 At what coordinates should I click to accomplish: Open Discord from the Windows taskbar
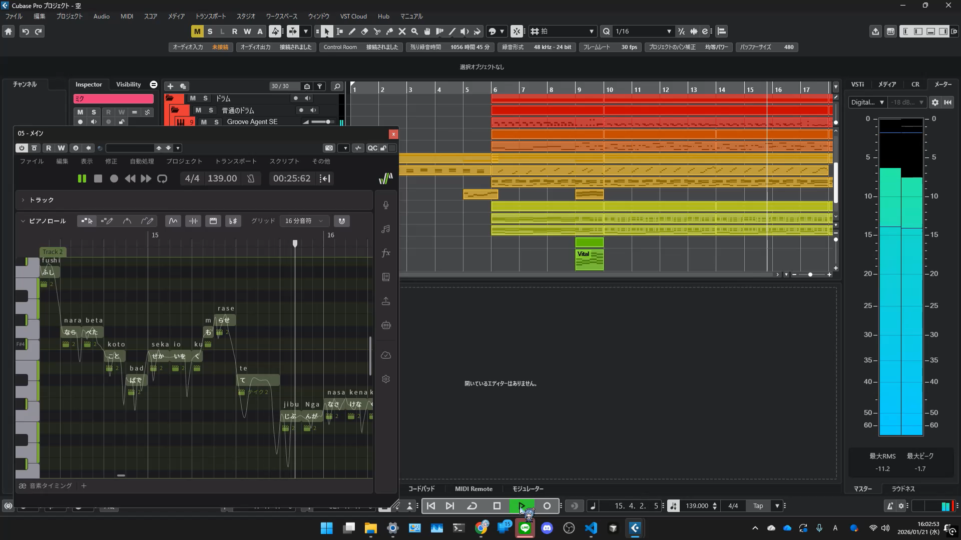[547, 528]
